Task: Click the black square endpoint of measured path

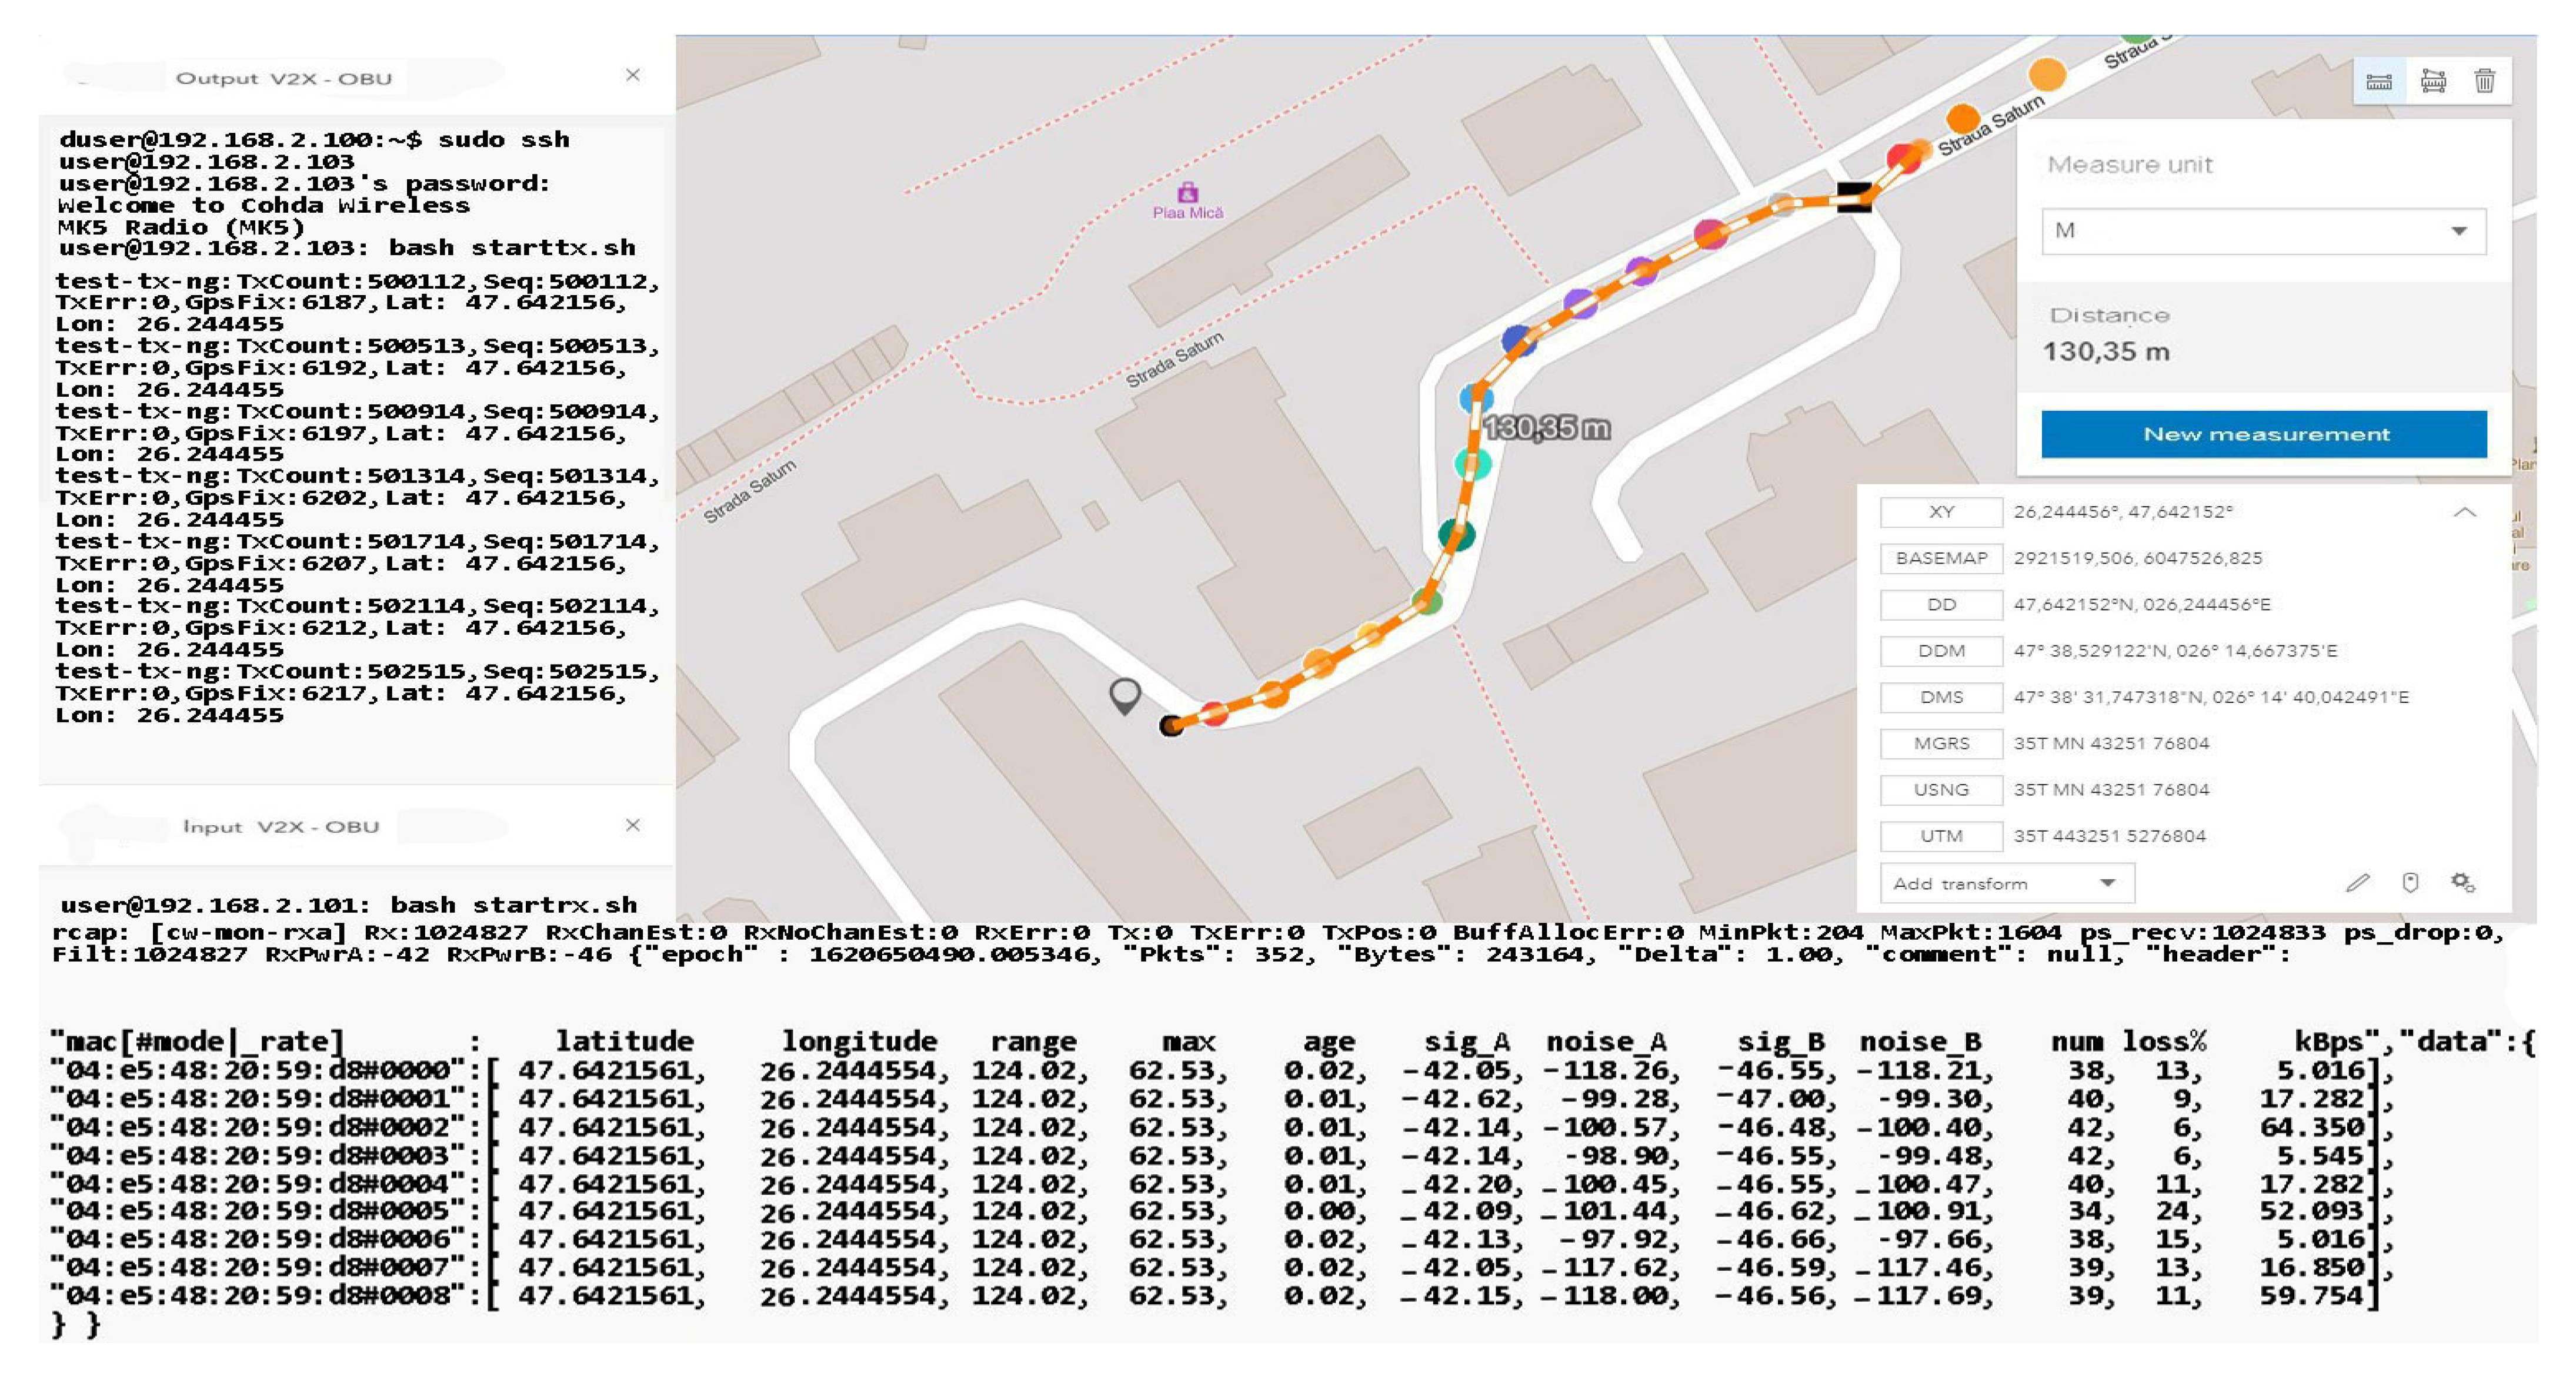Action: click(x=1854, y=197)
